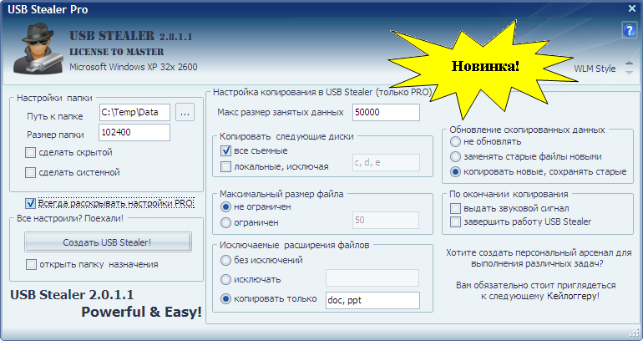
Task: Edit Макс размер занятых данных field
Action: tap(386, 113)
